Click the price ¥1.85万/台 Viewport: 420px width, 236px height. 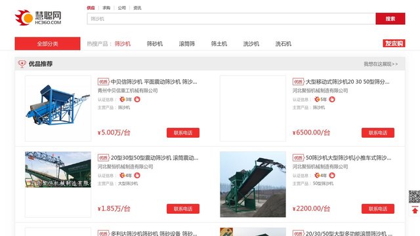pos(114,208)
